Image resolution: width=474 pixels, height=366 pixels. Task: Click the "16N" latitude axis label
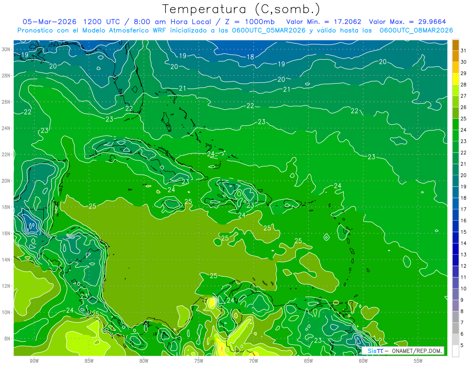pos(6,233)
